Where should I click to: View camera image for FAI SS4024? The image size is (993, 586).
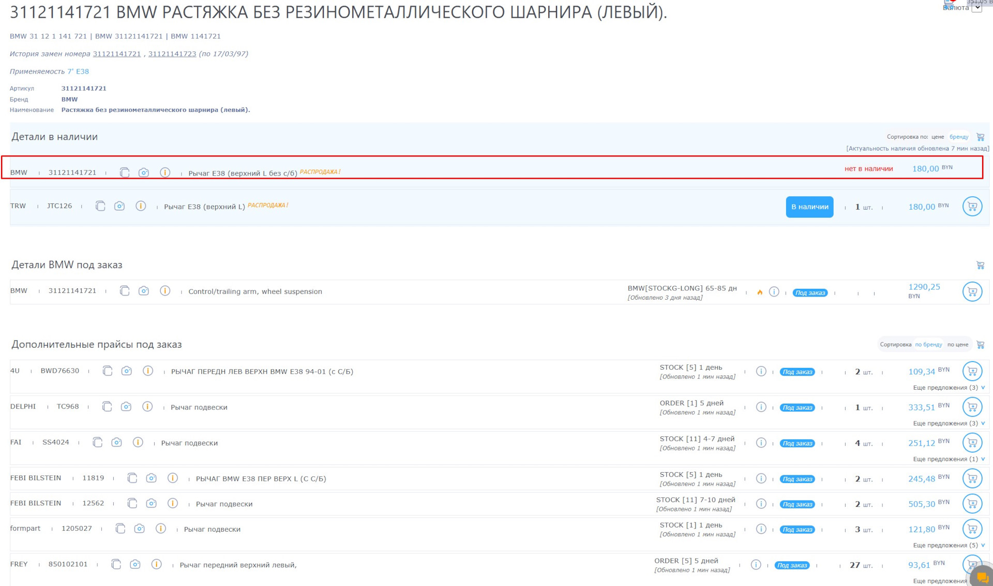pyautogui.click(x=117, y=443)
